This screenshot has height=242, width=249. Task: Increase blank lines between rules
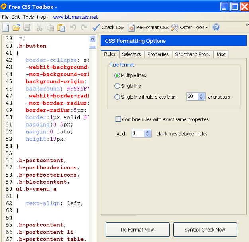tap(147, 132)
